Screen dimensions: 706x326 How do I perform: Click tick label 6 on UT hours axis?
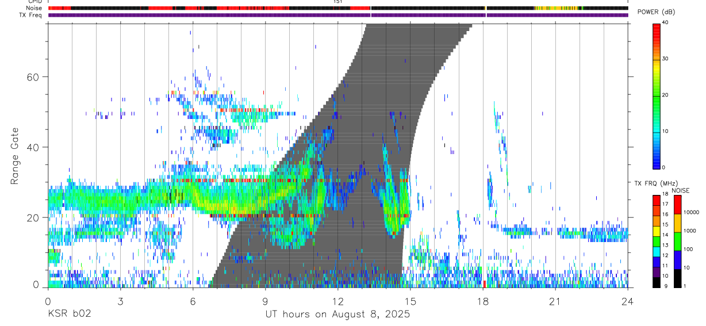pyautogui.click(x=193, y=301)
